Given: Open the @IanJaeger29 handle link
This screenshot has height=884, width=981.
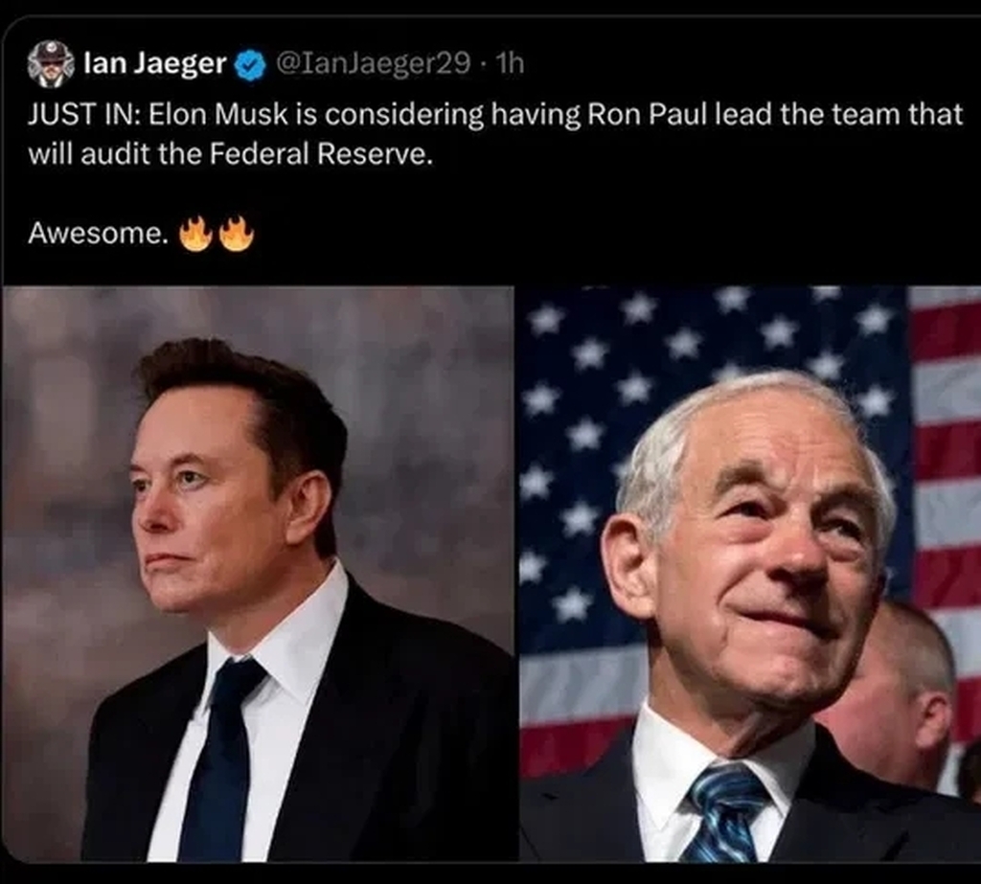Looking at the screenshot, I should (374, 64).
